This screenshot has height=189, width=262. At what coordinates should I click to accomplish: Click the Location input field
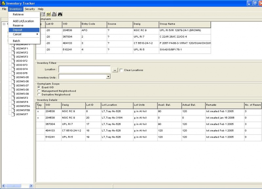[x=84, y=69]
